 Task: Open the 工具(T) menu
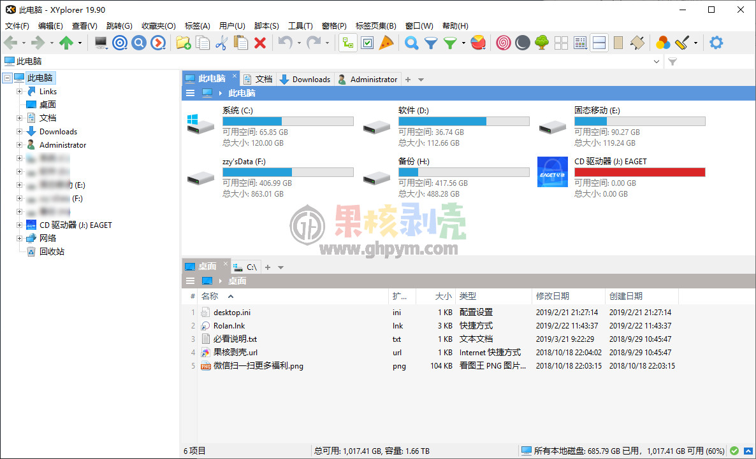[x=300, y=26]
